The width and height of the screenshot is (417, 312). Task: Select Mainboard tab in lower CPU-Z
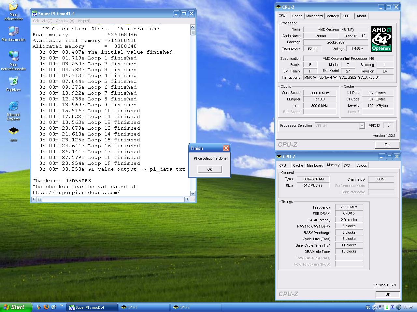tap(315, 165)
